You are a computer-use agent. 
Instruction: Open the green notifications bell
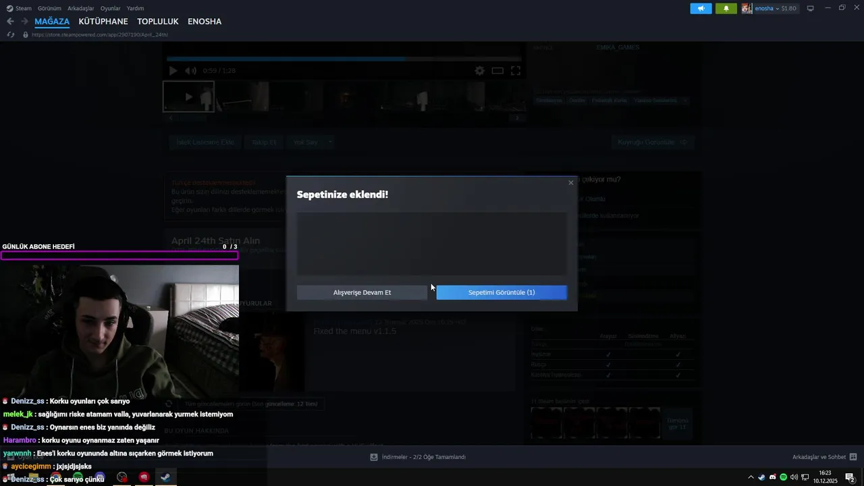(x=726, y=8)
